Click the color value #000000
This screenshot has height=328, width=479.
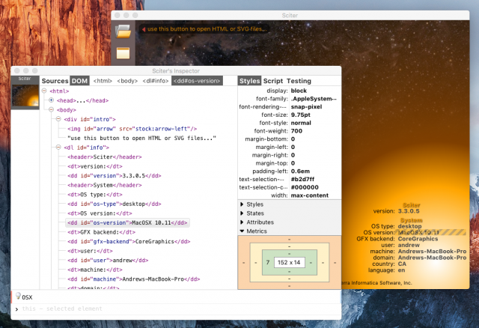pyautogui.click(x=305, y=187)
